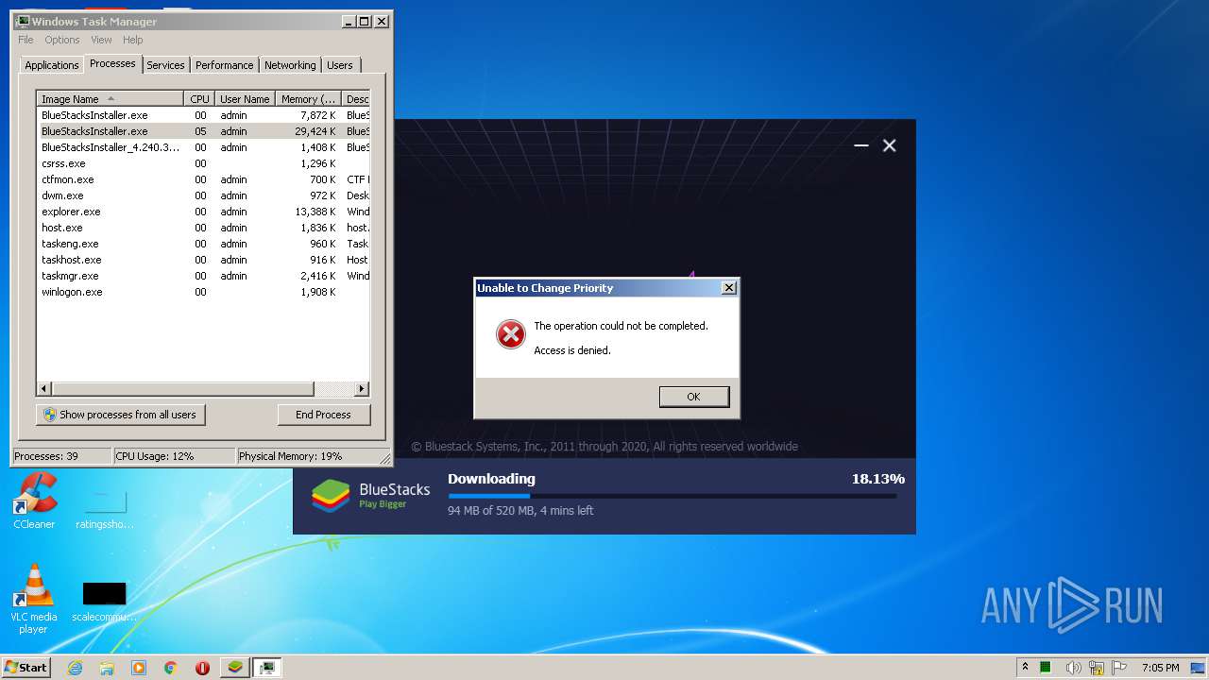Minimize the BlueStacks installer window

(x=860, y=145)
